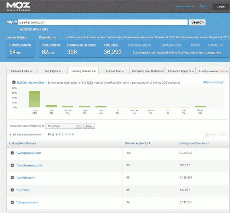230x213 pixels.
Task: Expand the wordpress.com row plus icon
Action: coord(12,153)
